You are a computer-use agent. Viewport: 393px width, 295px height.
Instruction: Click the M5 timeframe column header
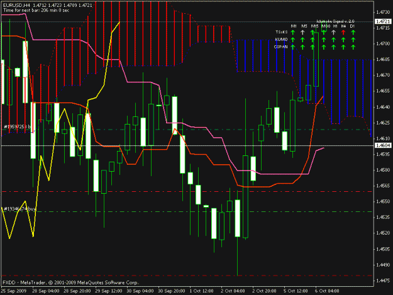click(304, 26)
